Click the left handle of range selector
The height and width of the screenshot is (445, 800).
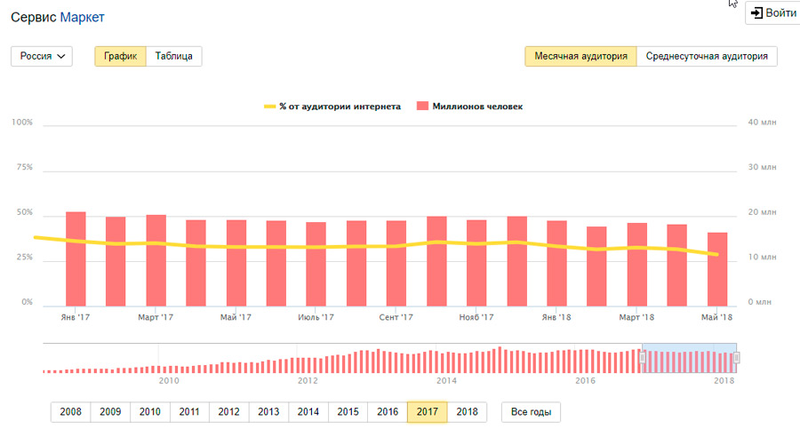[x=642, y=357]
